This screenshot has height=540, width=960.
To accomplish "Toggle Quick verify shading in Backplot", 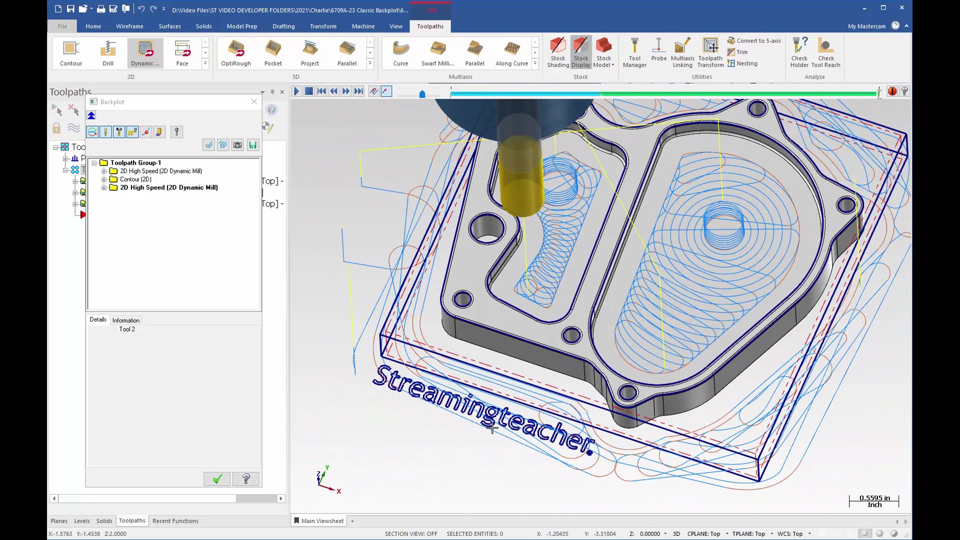I will (159, 132).
